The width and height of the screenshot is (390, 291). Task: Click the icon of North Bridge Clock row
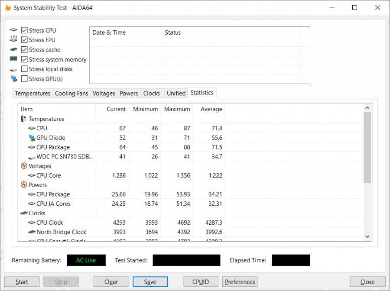coord(32,232)
